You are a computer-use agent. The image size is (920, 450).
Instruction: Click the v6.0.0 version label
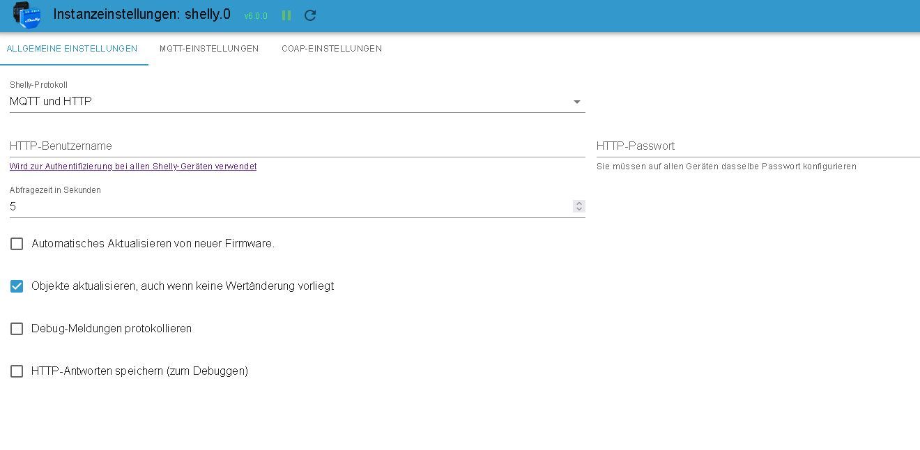coord(256,16)
